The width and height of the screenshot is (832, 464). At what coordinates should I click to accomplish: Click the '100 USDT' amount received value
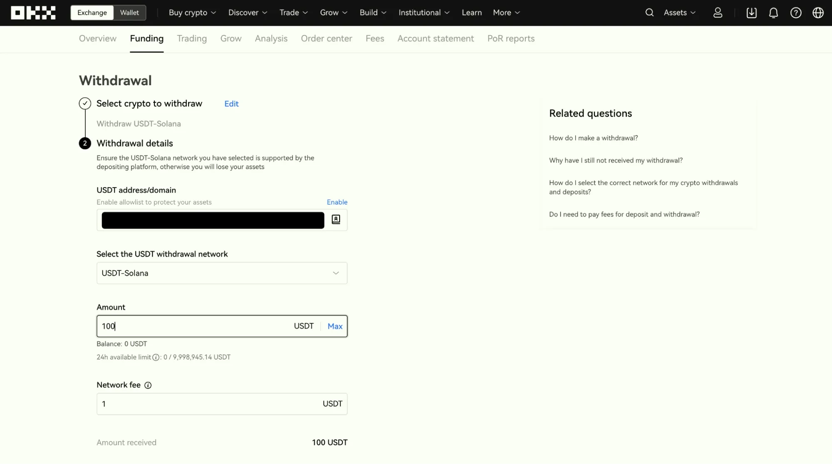point(330,443)
